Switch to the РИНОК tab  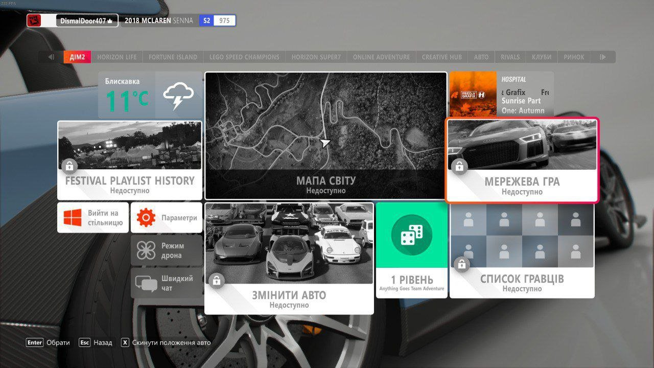pyautogui.click(x=574, y=57)
